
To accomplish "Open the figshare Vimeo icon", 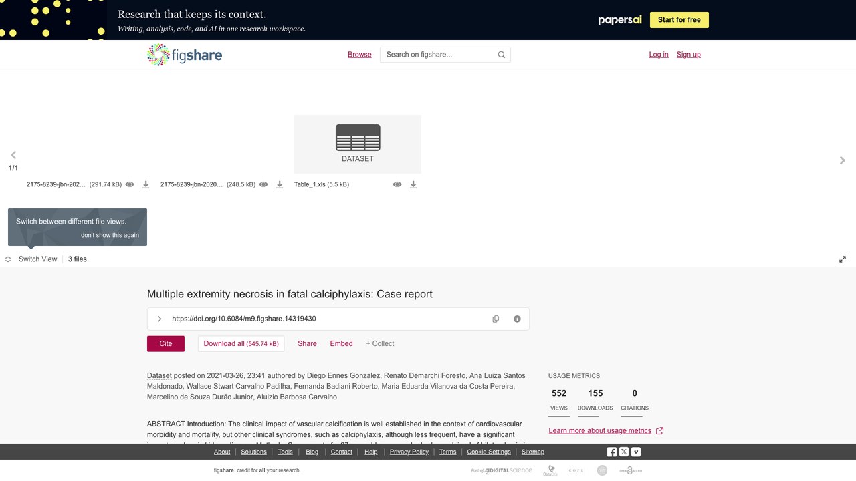I will pos(636,452).
